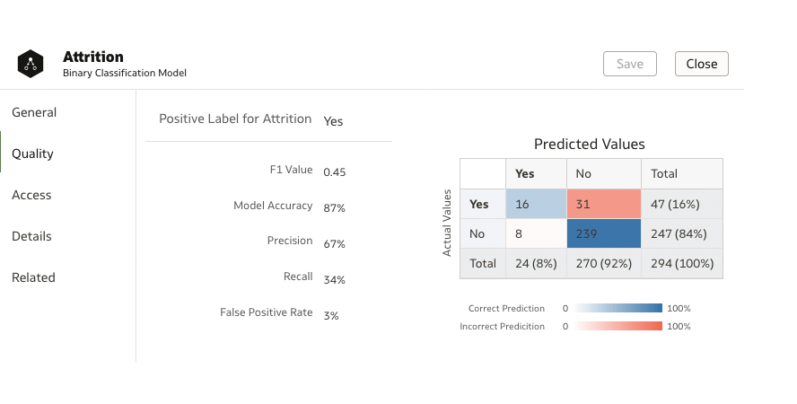Click the grand total cell 294 (100%)

point(682,263)
